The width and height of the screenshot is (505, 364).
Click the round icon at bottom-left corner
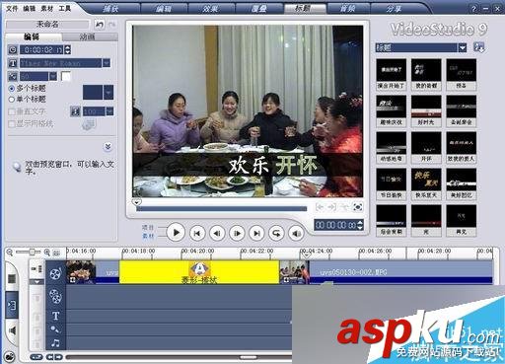pos(10,356)
